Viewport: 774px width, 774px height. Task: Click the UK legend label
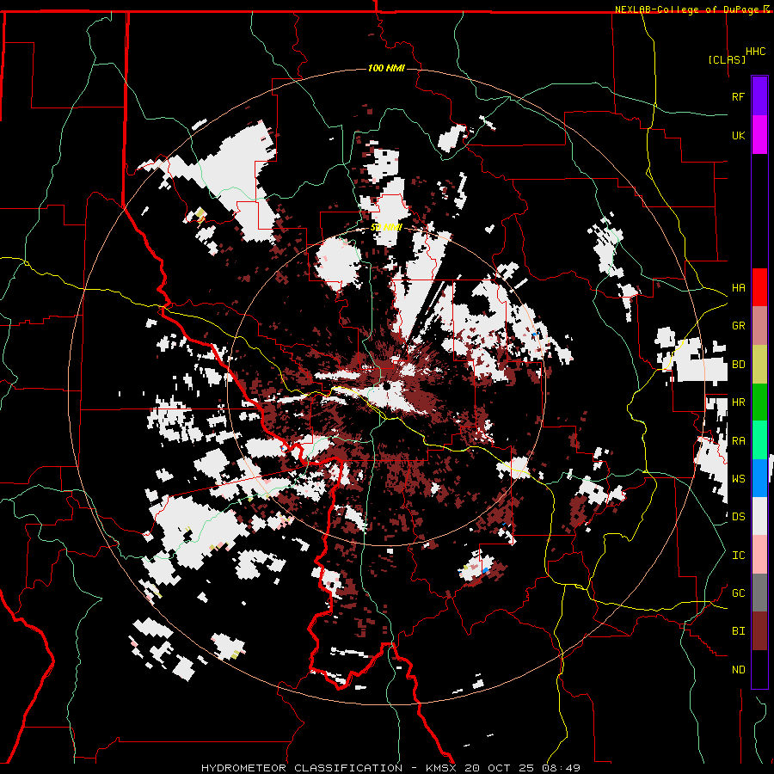click(738, 135)
